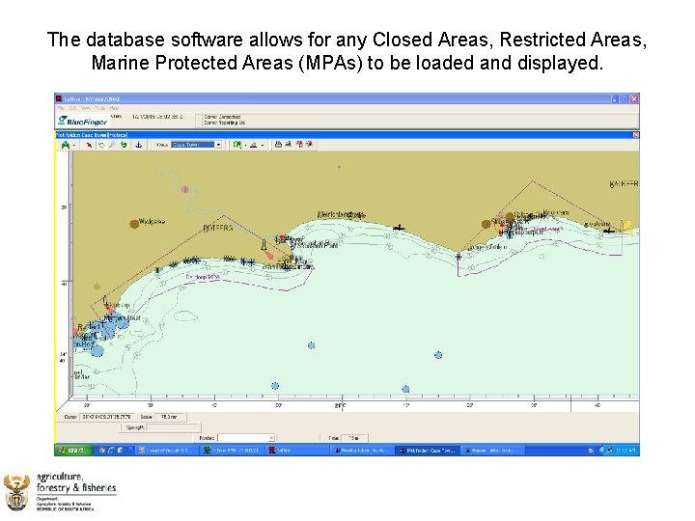This screenshot has width=695, height=521.
Task: Switch to the Google taskbar window button
Action: [x=168, y=451]
